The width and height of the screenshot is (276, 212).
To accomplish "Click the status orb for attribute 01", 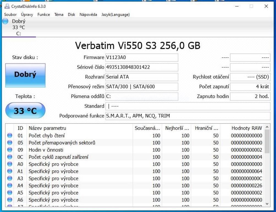I will click(10, 136).
